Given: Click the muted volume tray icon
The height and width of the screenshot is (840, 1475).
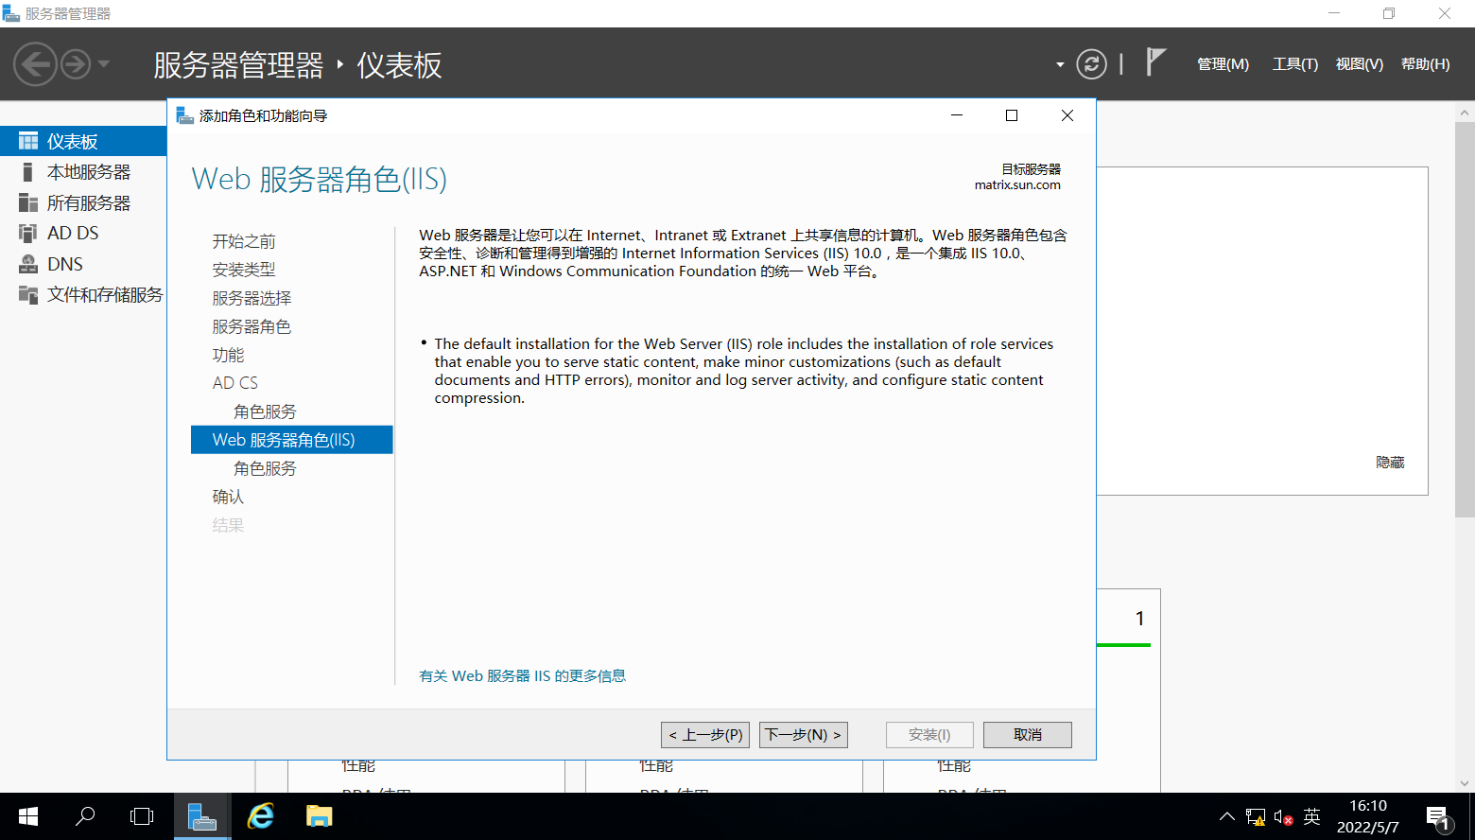Looking at the screenshot, I should tap(1283, 816).
